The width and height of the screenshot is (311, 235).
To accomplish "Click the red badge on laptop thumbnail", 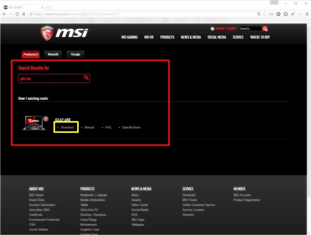I will click(46, 119).
